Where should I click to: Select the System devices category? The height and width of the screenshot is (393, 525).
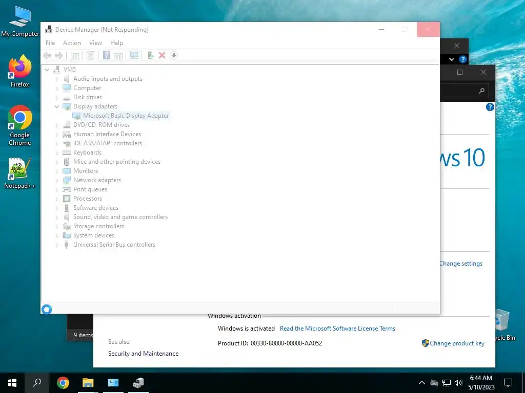click(94, 235)
